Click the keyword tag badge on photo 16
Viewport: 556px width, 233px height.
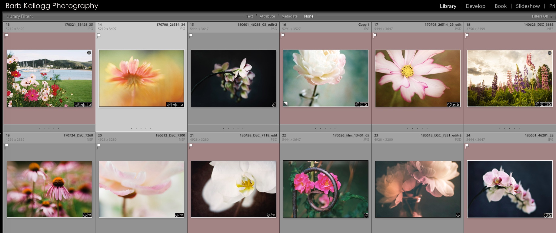click(x=357, y=104)
